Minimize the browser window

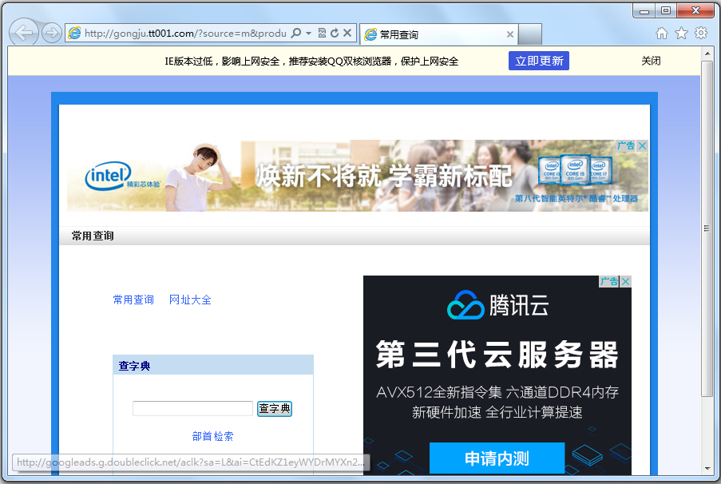pos(644,11)
